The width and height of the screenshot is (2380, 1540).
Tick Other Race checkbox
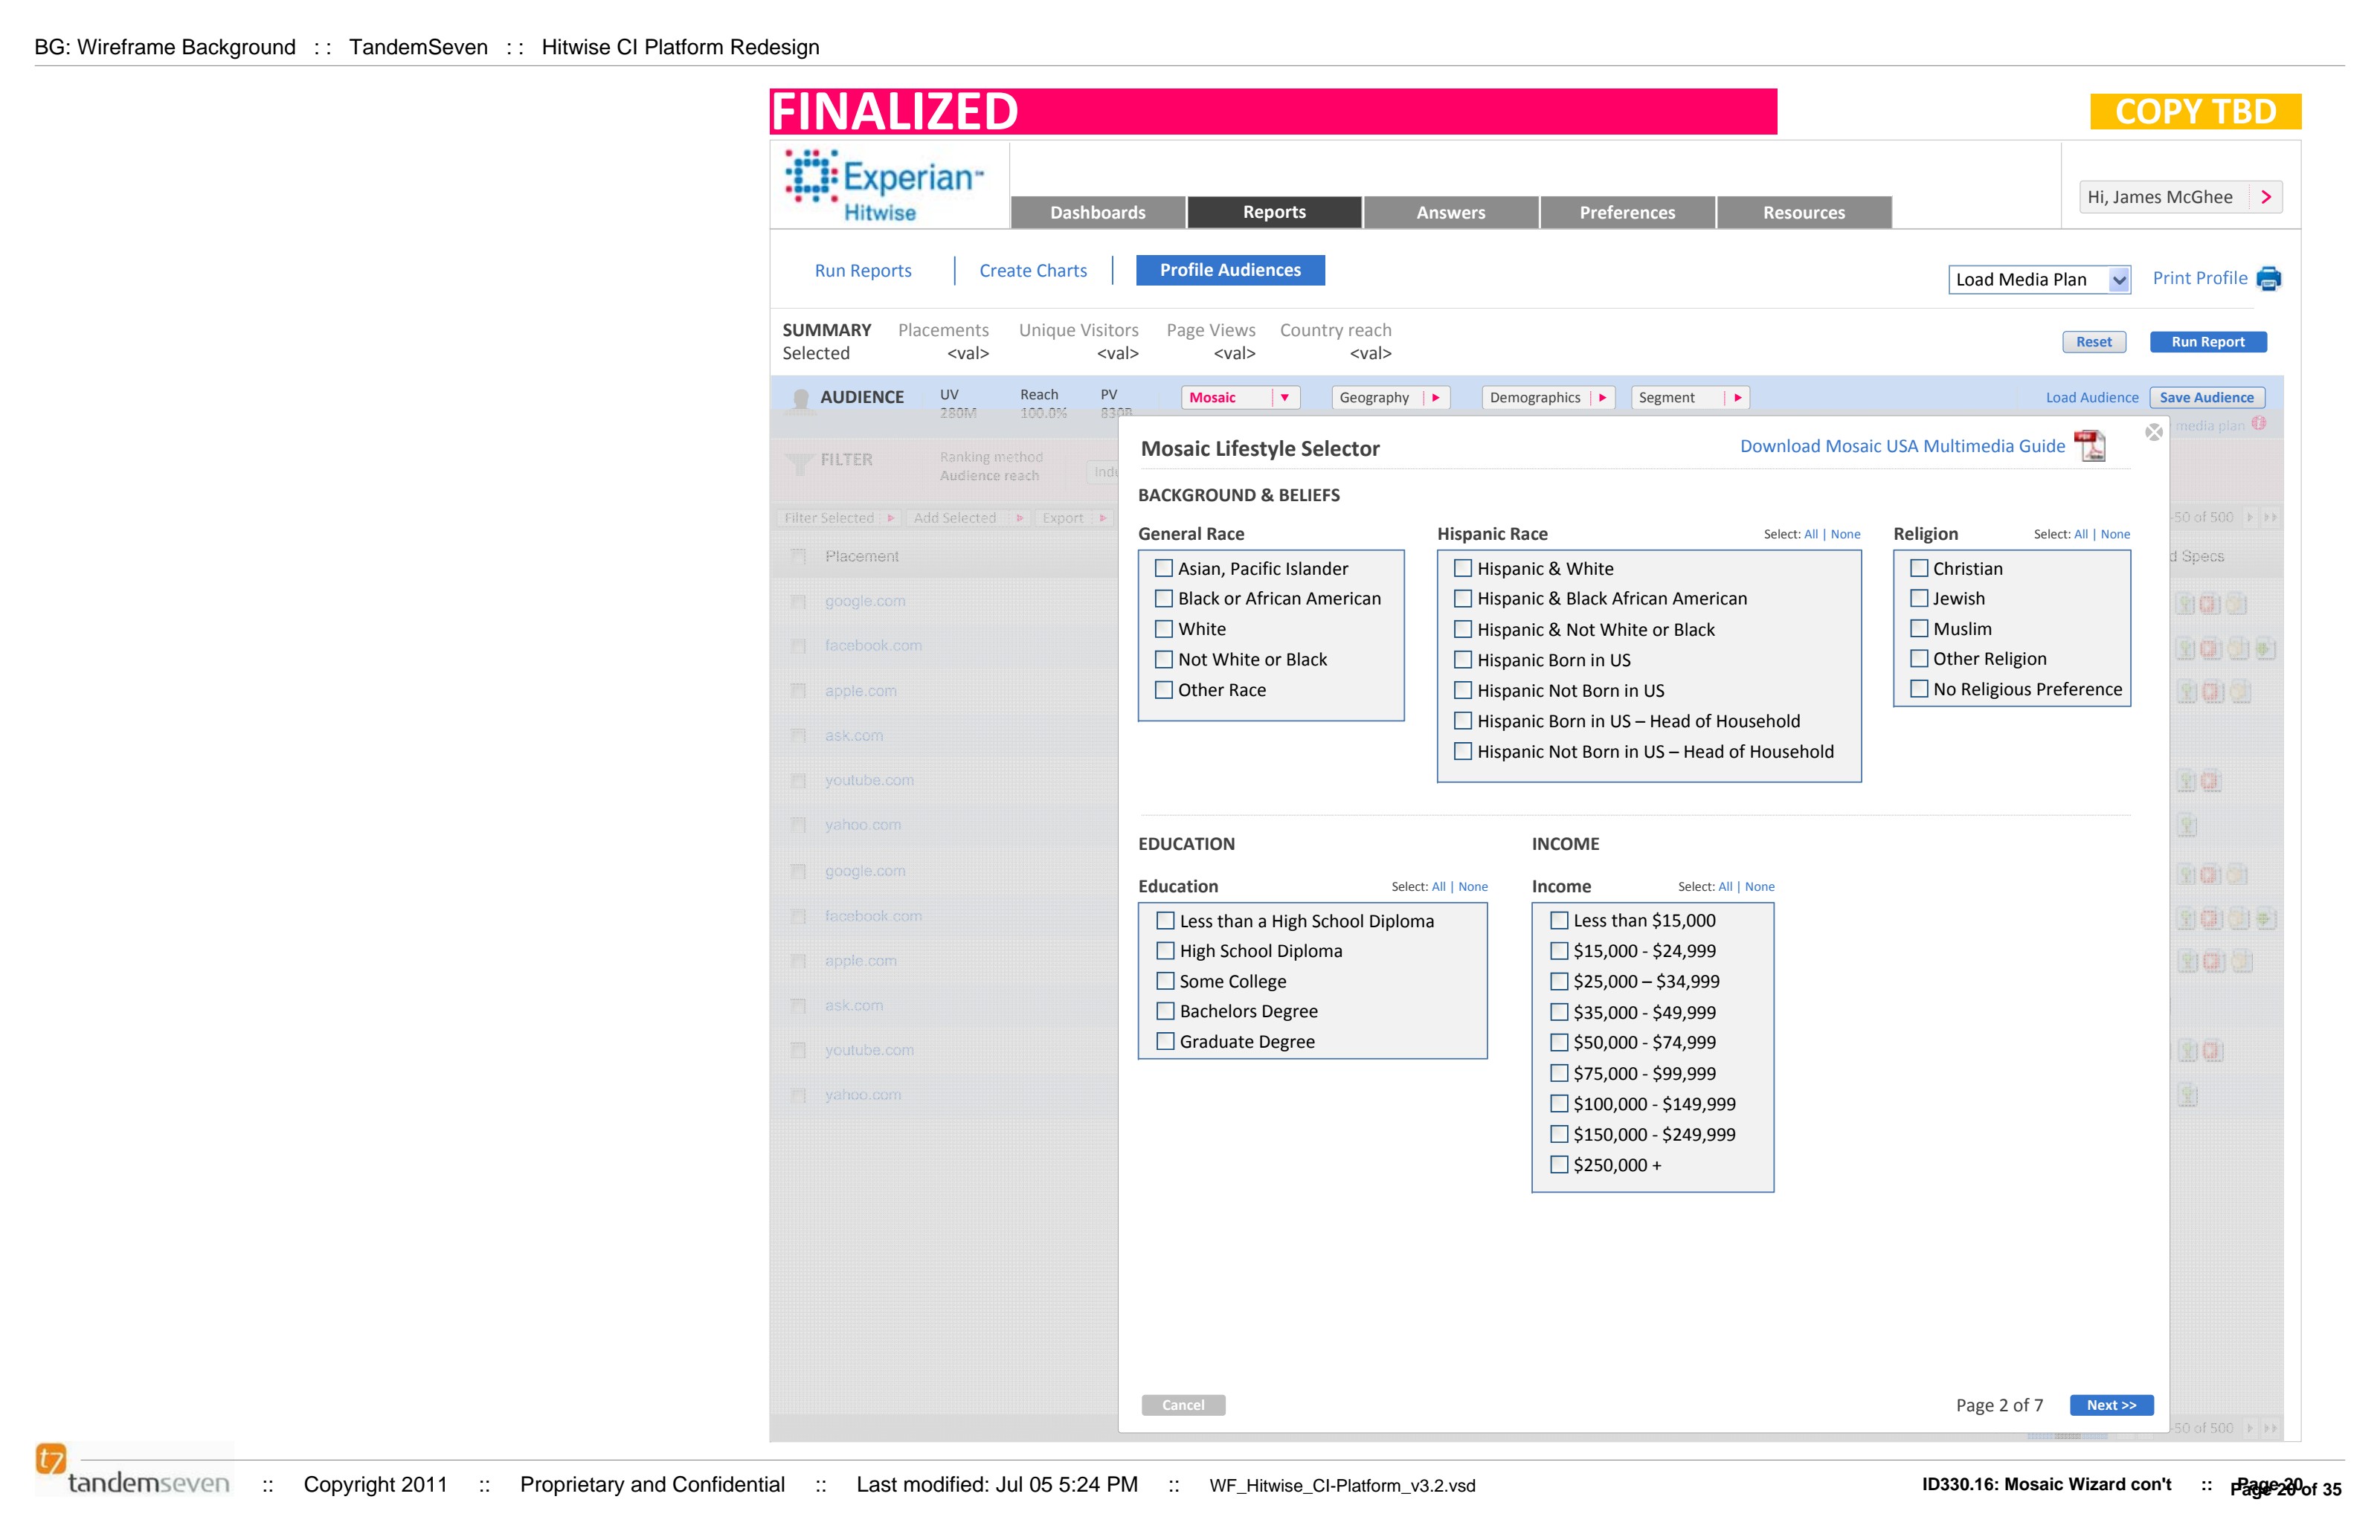[x=1164, y=690]
